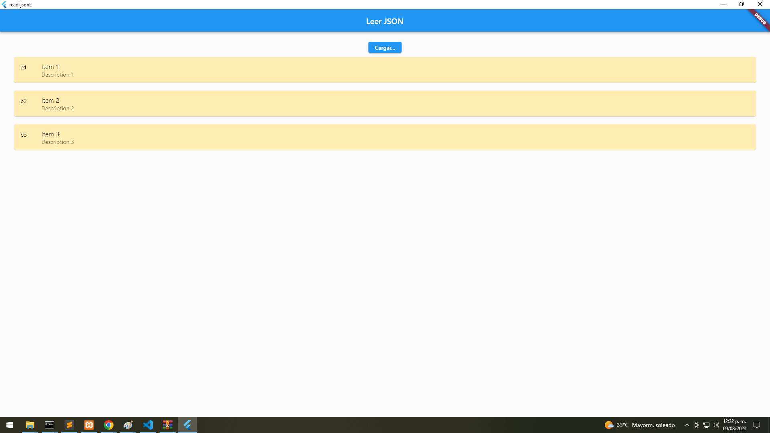The width and height of the screenshot is (770, 433).
Task: Switch to Google Chrome
Action: click(109, 425)
